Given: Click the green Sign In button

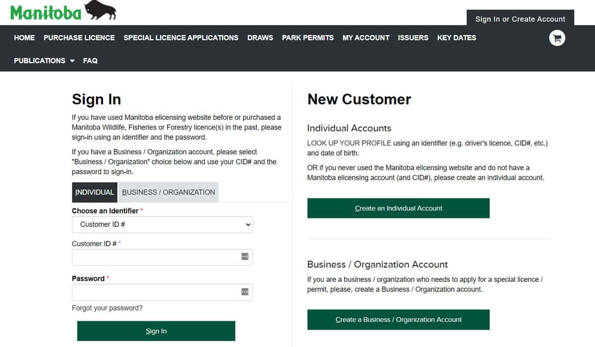Looking at the screenshot, I should (156, 331).
